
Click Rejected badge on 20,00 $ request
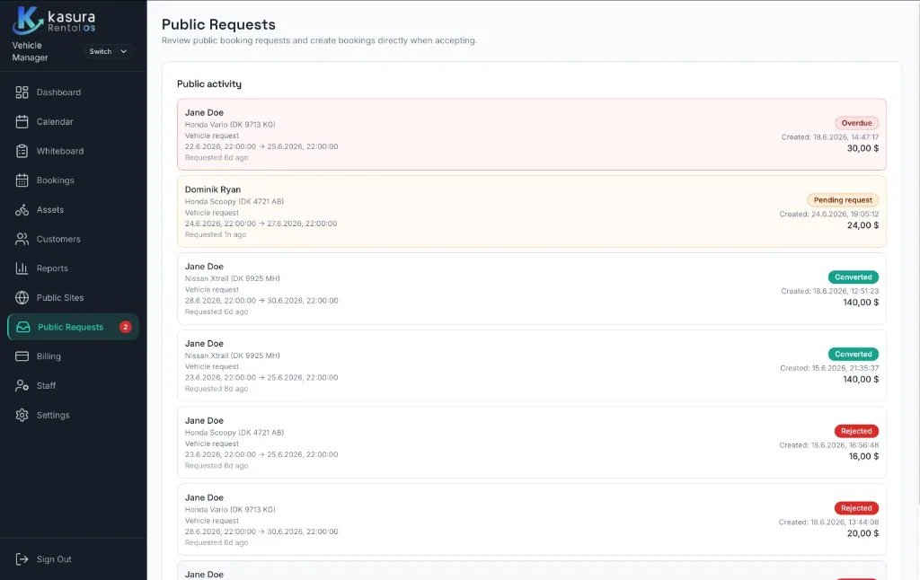pyautogui.click(x=856, y=508)
